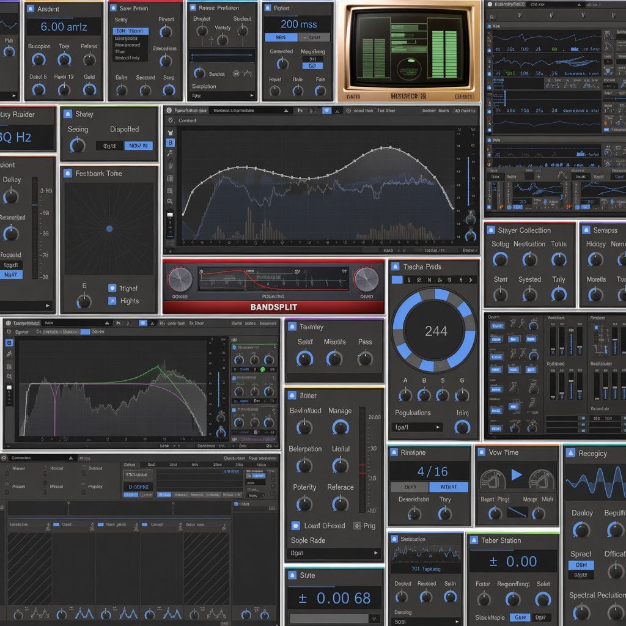The width and height of the screenshot is (626, 626).
Task: Toggle the Loxdt OFexed checkbox
Action: coord(296,526)
